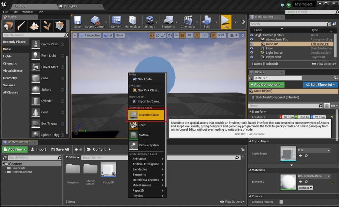The image size is (339, 207).
Task: Select Landscape mode mountain icon
Action: 34,26
